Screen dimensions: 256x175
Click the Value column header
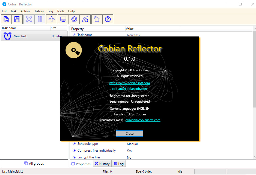[153, 29]
